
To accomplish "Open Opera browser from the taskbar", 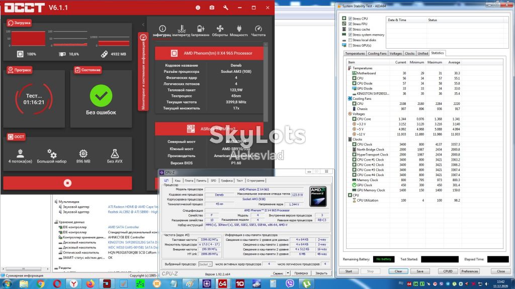I will tap(57, 283).
